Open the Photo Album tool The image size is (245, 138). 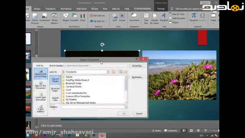click(x=55, y=18)
